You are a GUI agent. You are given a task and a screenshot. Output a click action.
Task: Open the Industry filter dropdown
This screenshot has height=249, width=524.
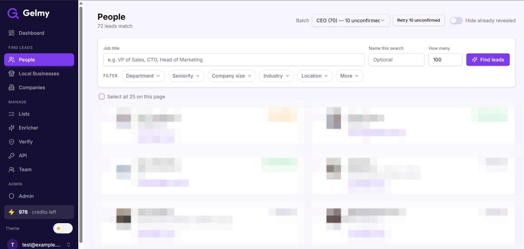tap(276, 76)
